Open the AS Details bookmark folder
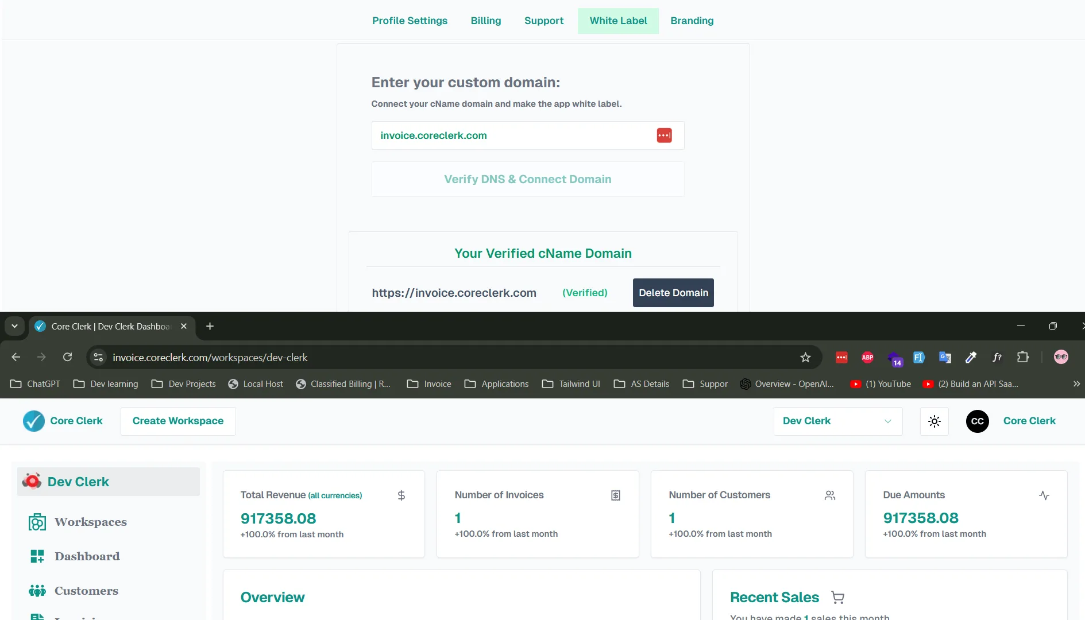Screen dimensions: 1085x620 pos(642,384)
